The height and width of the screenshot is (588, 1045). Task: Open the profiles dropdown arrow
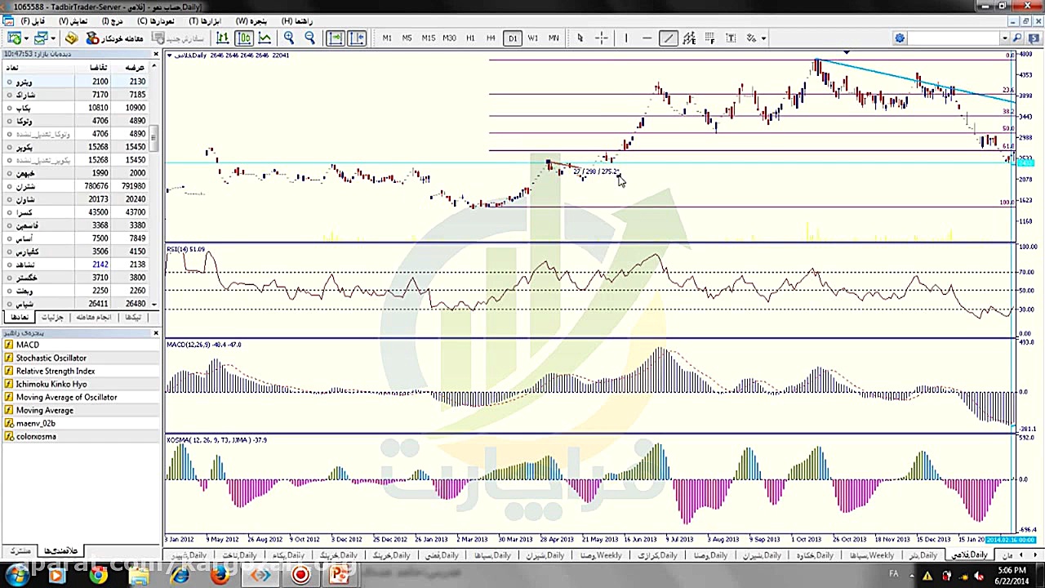click(53, 38)
